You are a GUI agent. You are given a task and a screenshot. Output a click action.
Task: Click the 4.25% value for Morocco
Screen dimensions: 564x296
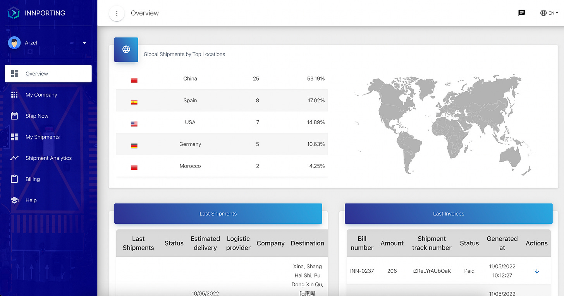[318, 166]
